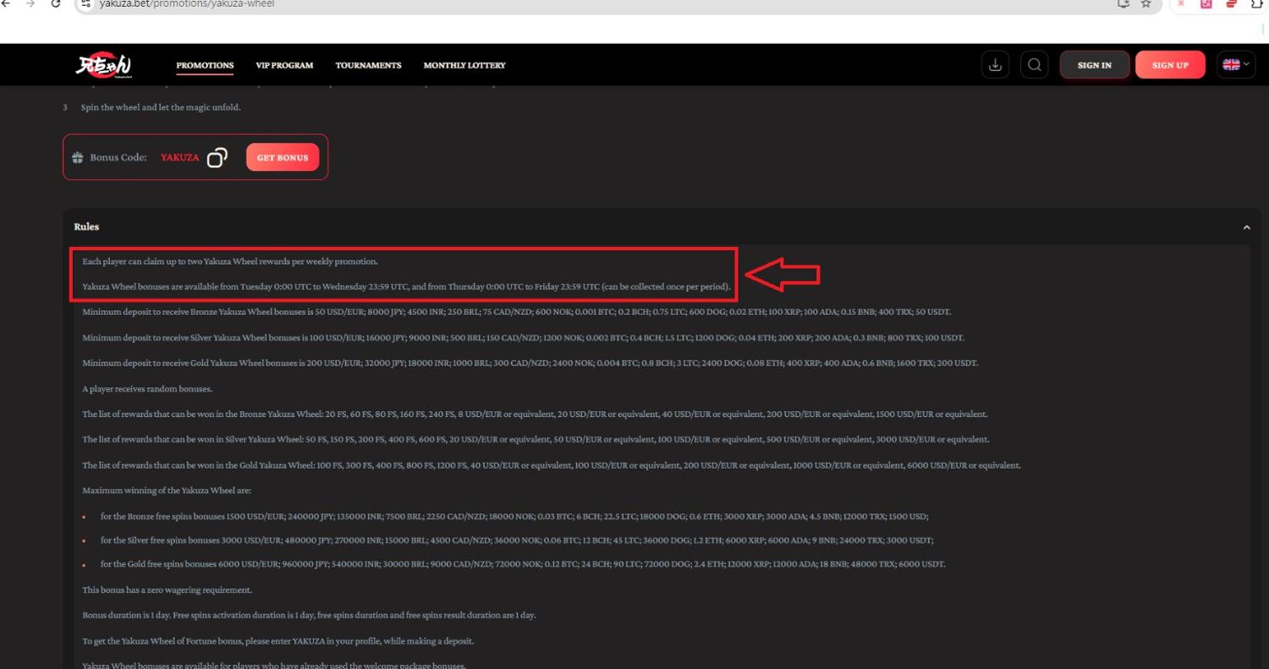
Task: Click the download app icon in header
Action: (995, 65)
